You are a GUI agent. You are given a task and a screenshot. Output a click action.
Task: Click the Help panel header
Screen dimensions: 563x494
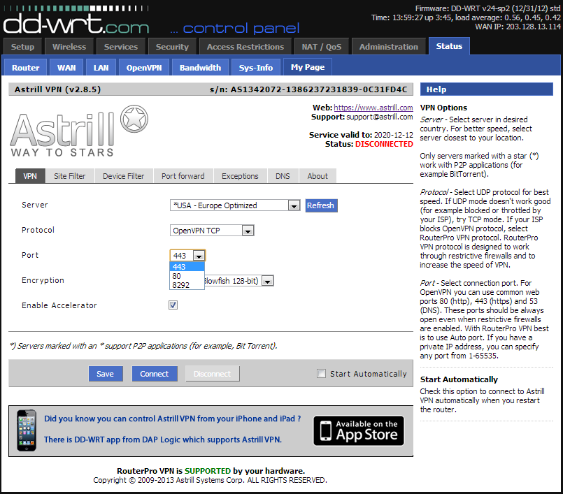487,89
